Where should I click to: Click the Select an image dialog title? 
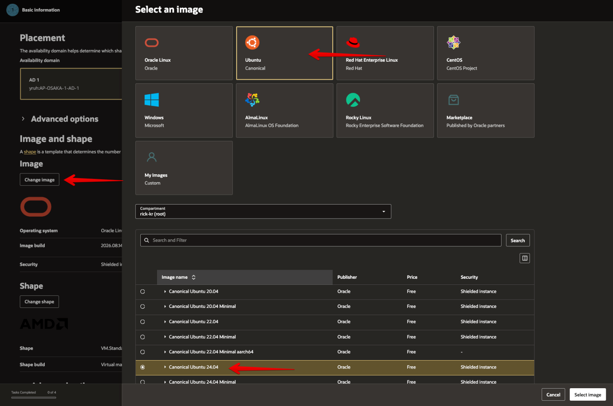(x=169, y=9)
